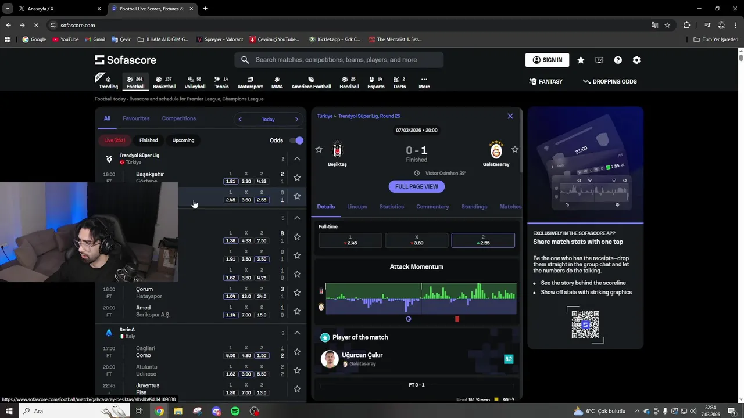The image size is (744, 418).
Task: Show hidden system tray icons
Action: pos(637,411)
